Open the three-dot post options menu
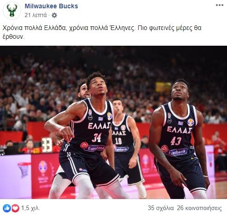The image size is (227, 217). pos(220,5)
